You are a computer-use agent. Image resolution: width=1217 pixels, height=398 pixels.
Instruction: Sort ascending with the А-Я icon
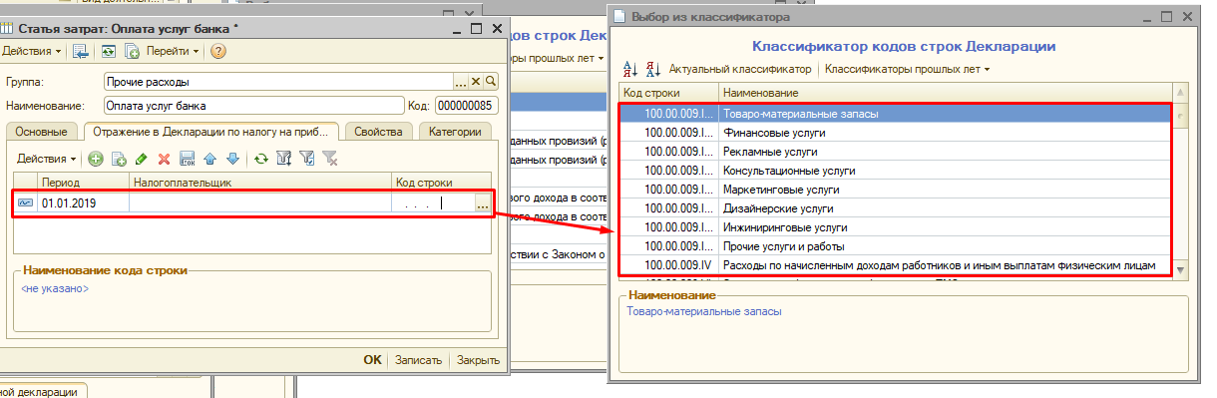pyautogui.click(x=629, y=69)
